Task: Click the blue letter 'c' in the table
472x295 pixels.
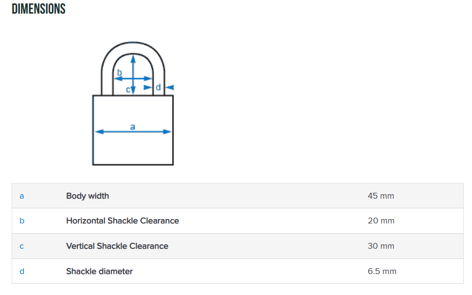Action: coord(21,246)
